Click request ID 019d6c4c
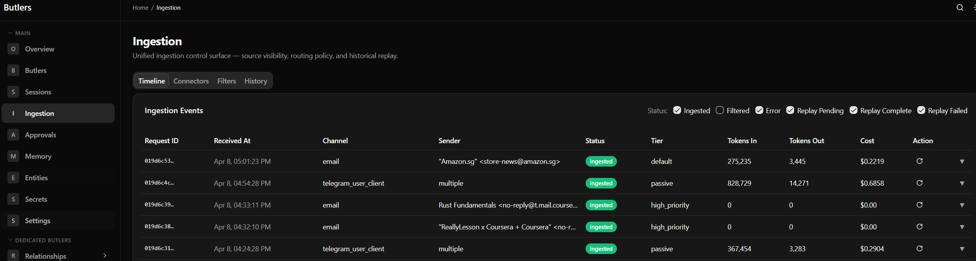Image resolution: width=976 pixels, height=261 pixels. (159, 183)
